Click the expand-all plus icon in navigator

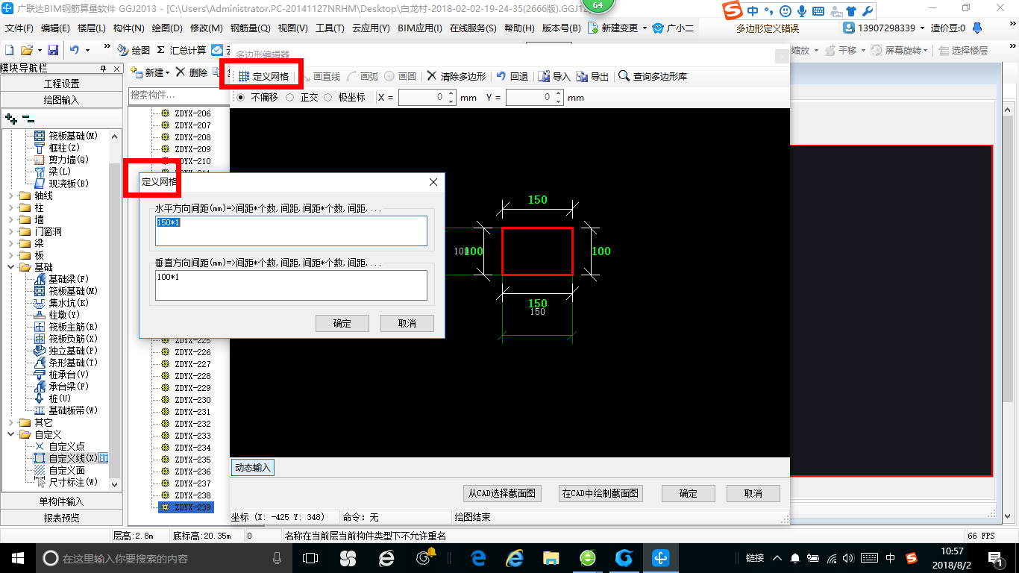click(10, 119)
